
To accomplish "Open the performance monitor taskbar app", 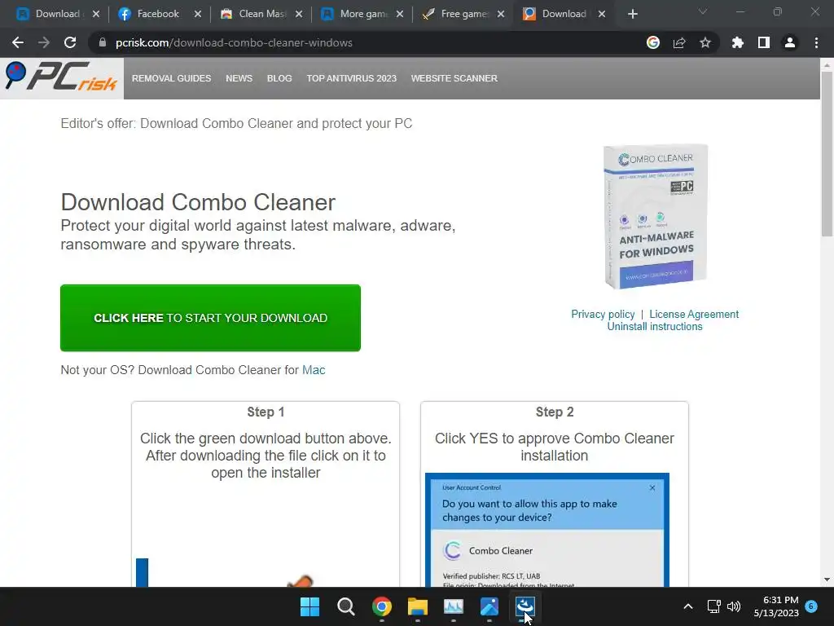I will (x=454, y=606).
